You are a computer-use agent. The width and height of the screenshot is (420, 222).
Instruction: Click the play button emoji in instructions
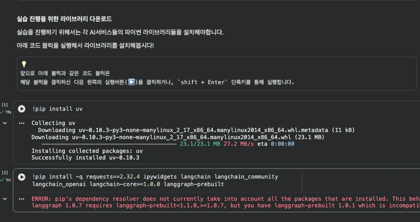132,82
